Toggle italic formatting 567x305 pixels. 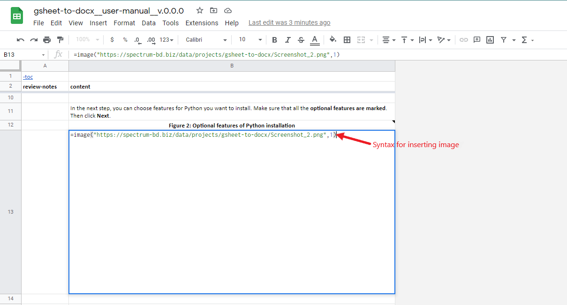click(288, 40)
